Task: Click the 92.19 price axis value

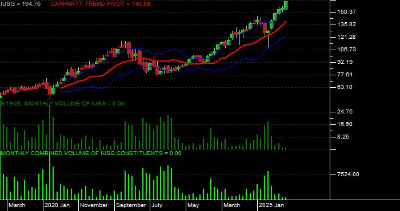Action: click(345, 62)
